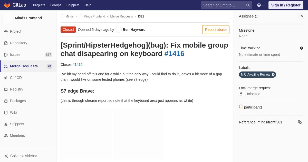308x162 pixels.
Task: Click the Minds Frontend project title in sidebar
Action: (28, 18)
